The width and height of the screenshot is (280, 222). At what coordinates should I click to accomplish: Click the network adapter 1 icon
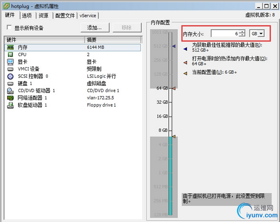coord(10,98)
